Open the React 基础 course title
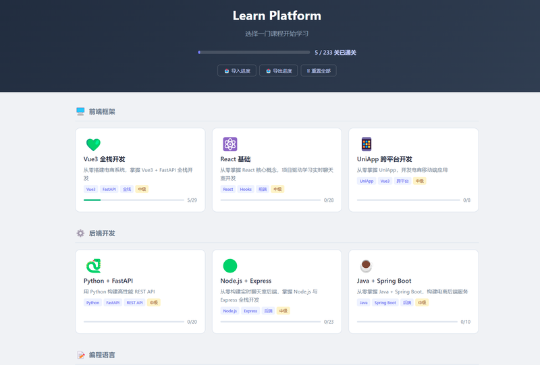 (236, 159)
